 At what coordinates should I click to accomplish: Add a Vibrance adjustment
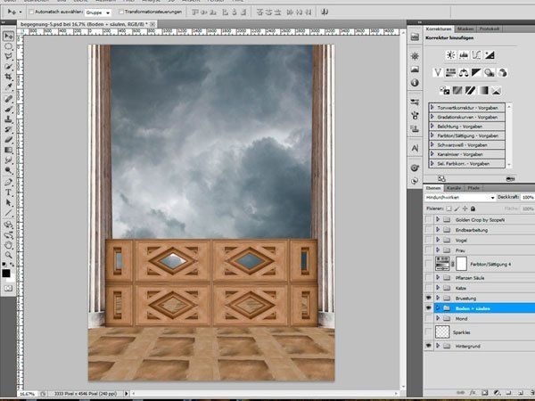[x=438, y=73]
